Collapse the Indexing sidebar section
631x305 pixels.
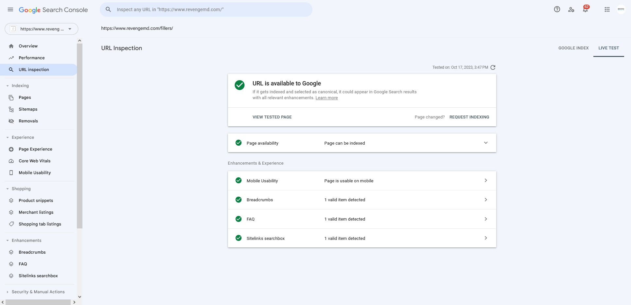[20, 86]
